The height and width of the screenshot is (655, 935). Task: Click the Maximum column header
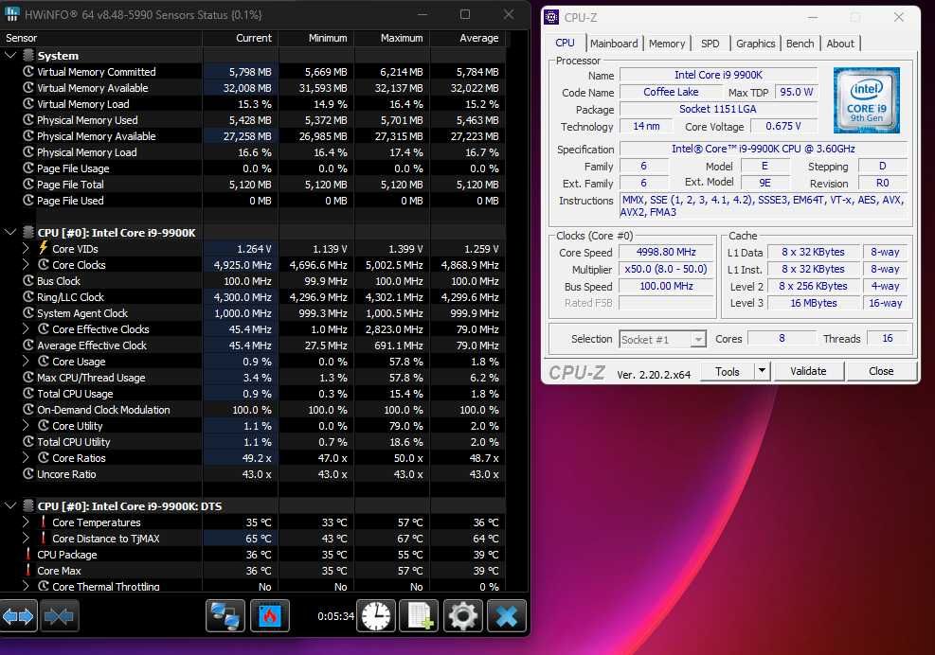[392, 38]
